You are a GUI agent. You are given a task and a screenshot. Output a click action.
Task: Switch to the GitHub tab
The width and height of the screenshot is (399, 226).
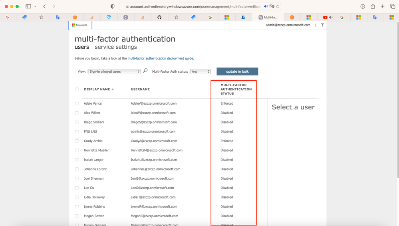[159, 17]
